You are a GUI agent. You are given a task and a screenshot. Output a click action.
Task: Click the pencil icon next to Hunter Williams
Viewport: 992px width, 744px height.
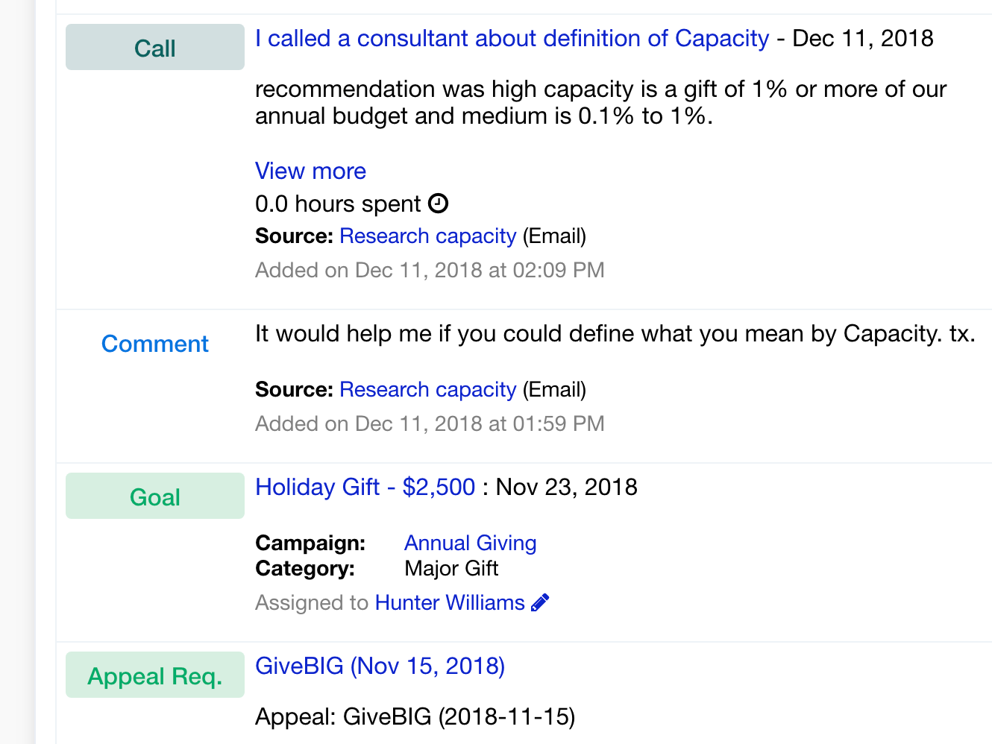coord(540,602)
